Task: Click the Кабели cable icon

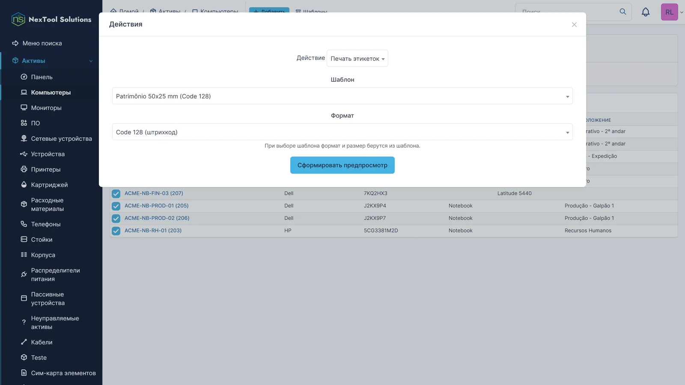Action: 24,342
